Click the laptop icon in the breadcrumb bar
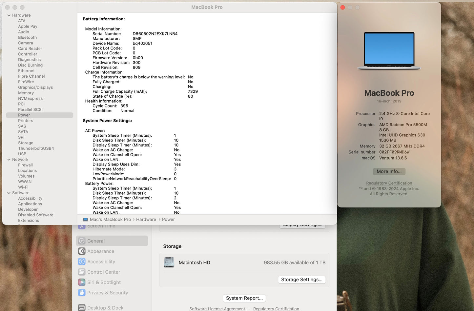This screenshot has width=474, height=311. coord(85,219)
